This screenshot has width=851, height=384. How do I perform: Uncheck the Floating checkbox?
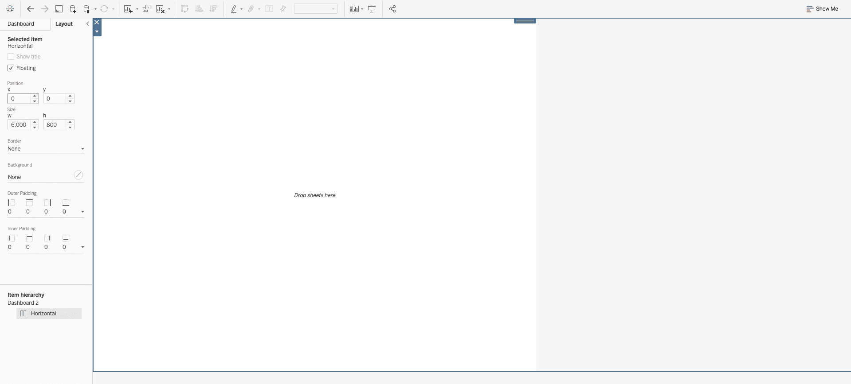tap(11, 68)
